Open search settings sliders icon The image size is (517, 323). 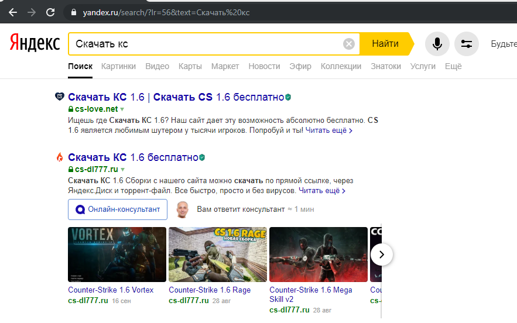click(x=467, y=44)
